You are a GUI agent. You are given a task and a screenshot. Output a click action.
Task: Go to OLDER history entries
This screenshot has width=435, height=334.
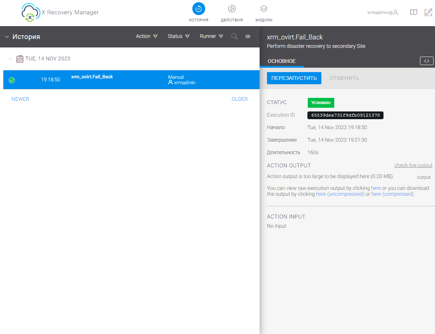(x=239, y=99)
